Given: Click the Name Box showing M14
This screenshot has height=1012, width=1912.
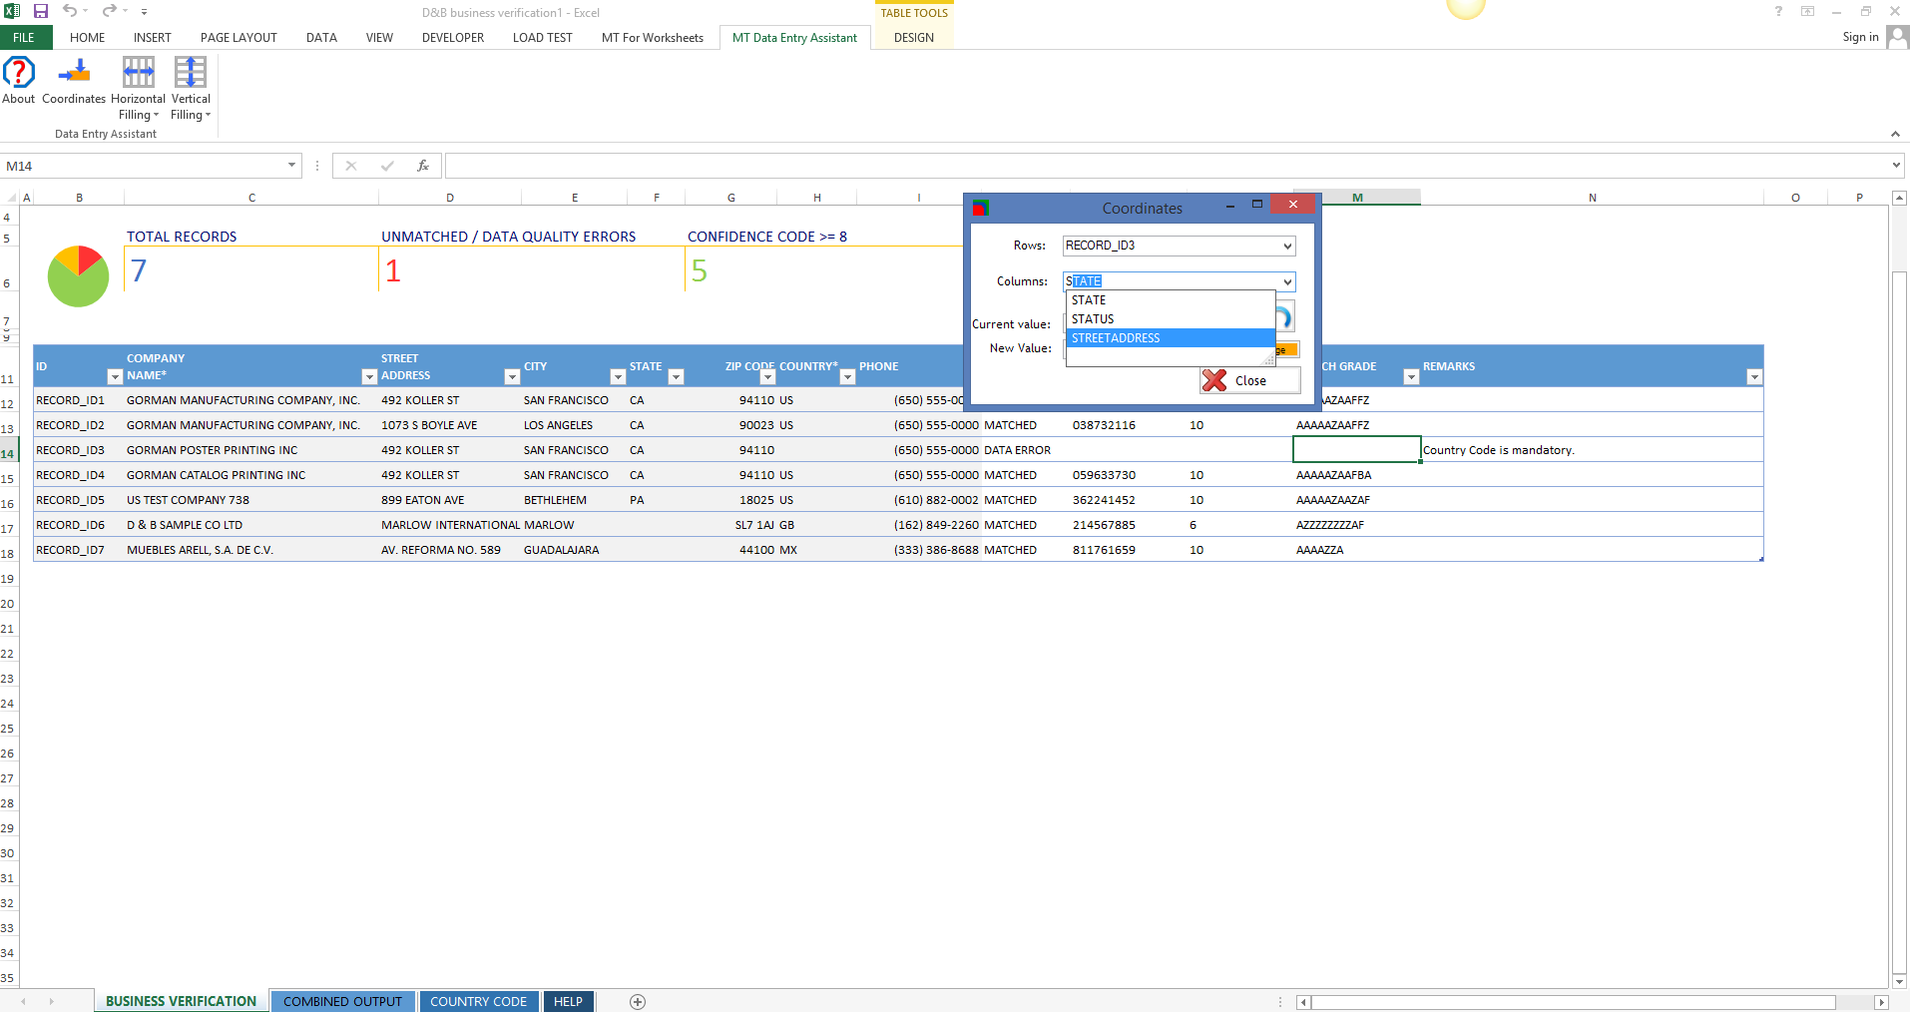Looking at the screenshot, I should [x=143, y=166].
